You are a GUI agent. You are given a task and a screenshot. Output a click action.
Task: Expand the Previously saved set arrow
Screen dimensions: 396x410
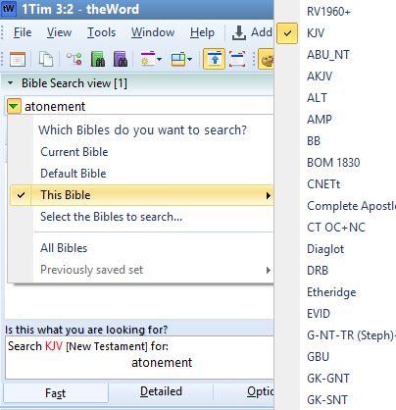269,270
